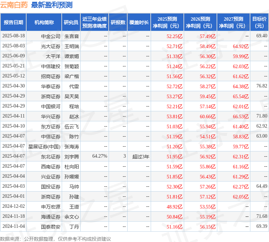Click the coverage value 超过3年
This screenshot has width=269, height=242.
point(141,156)
